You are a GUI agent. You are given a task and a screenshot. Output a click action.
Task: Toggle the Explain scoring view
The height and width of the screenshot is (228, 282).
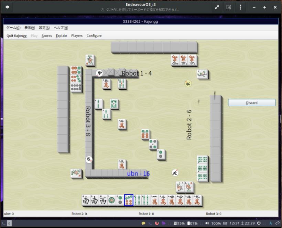click(x=61, y=36)
